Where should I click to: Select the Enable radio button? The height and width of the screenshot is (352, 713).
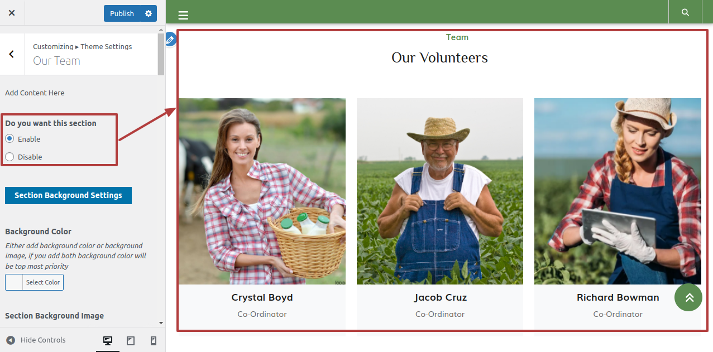9,139
